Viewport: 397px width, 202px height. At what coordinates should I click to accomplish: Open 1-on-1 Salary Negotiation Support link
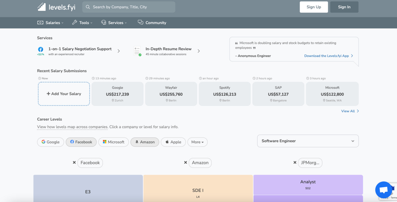pos(80,49)
